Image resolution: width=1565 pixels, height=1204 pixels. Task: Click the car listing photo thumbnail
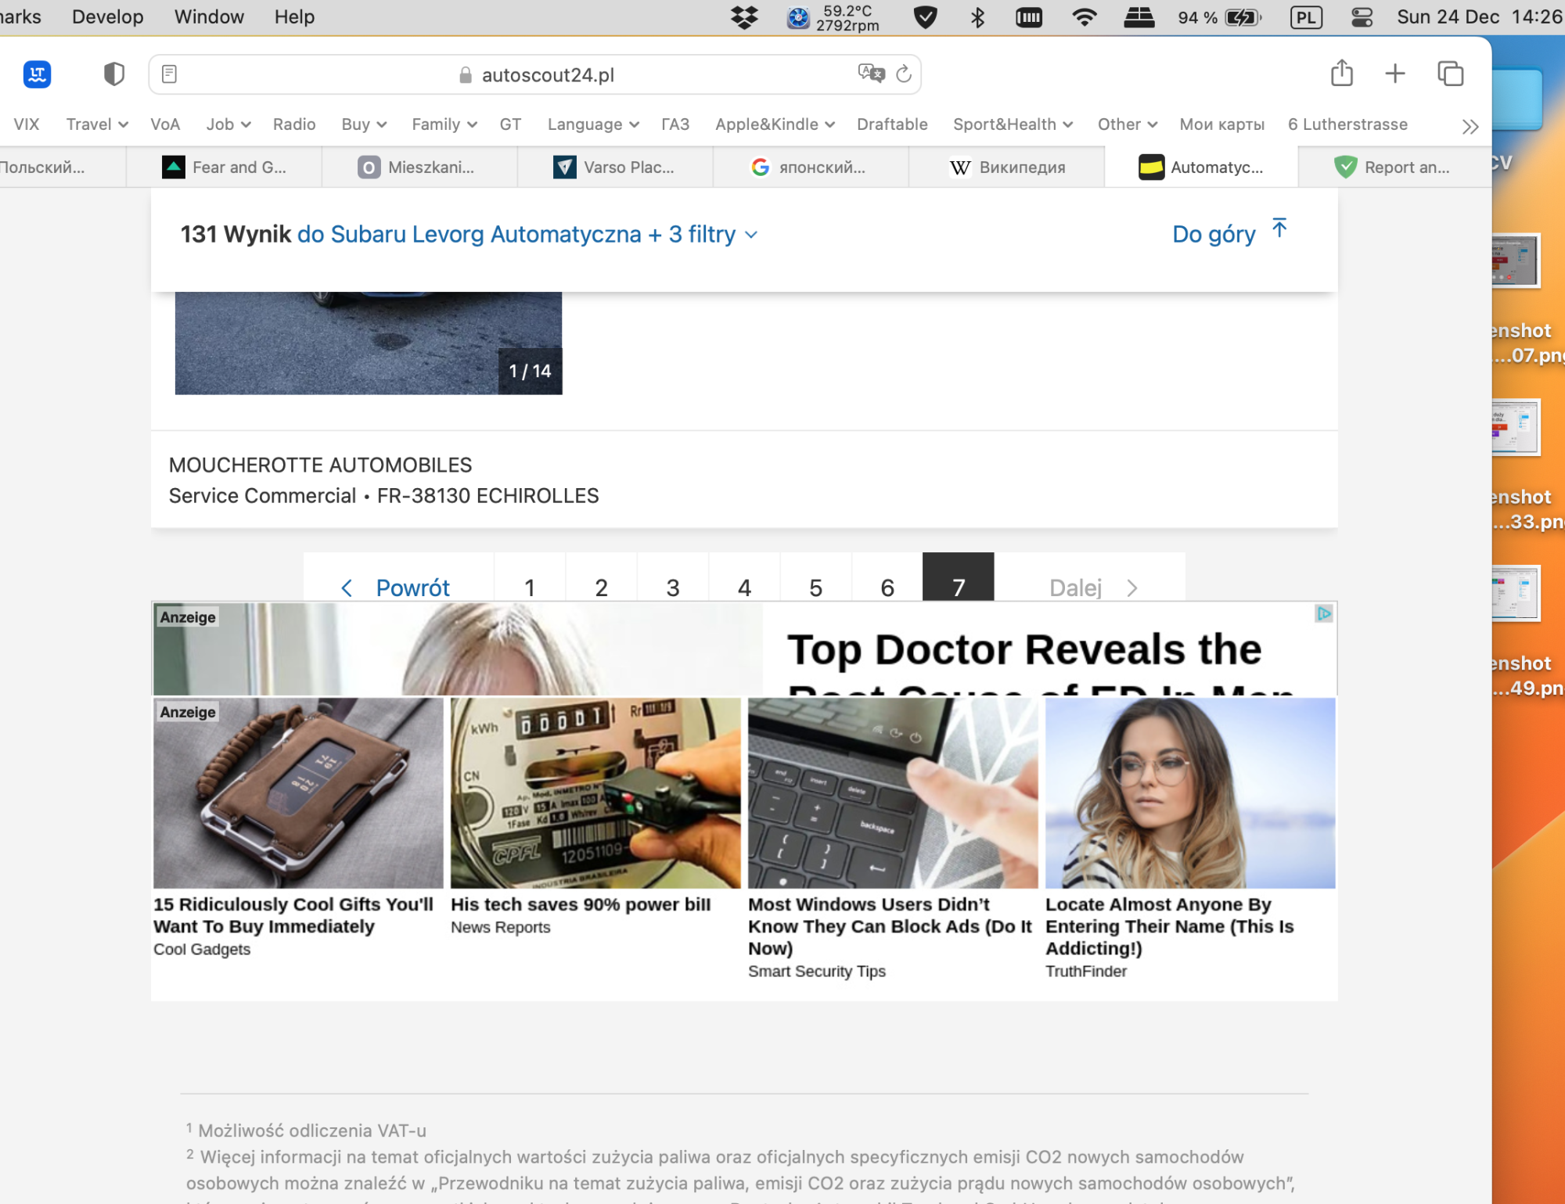(368, 343)
